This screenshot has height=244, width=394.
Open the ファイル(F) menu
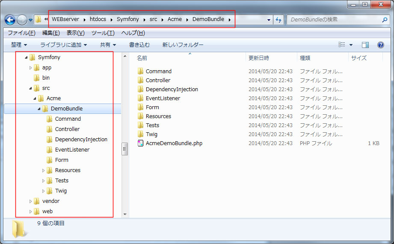click(x=22, y=33)
